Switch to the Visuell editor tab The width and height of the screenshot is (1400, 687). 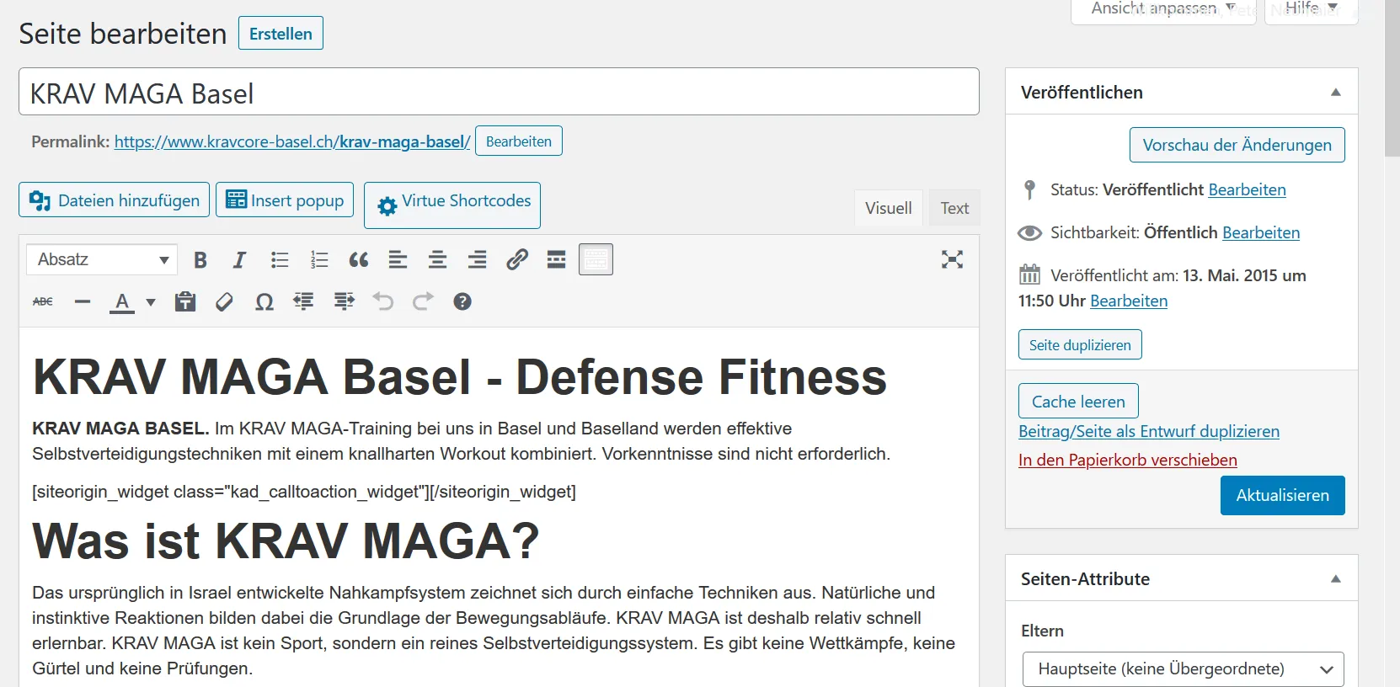[889, 208]
